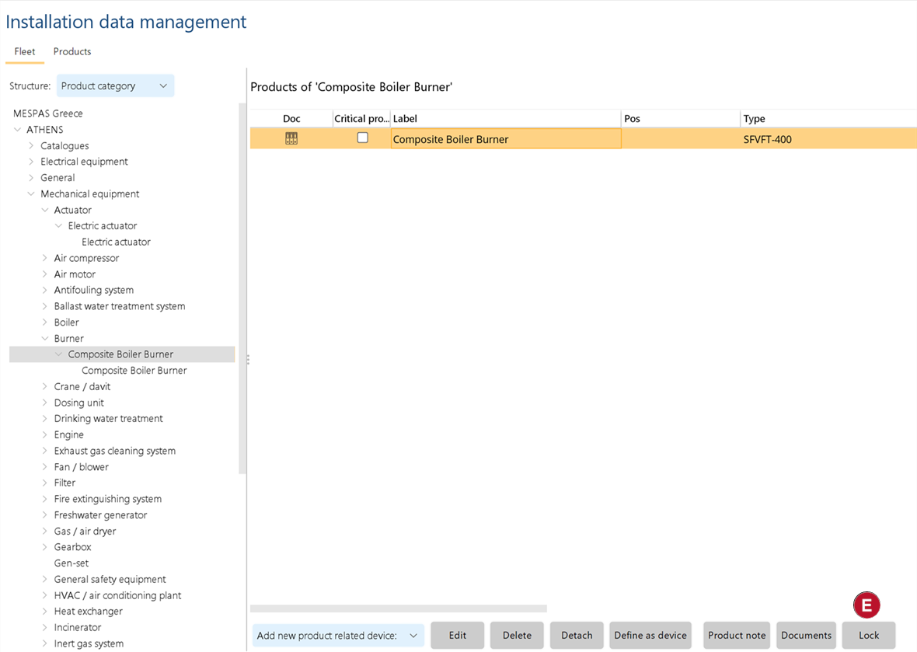Click the Define as device button
The width and height of the screenshot is (917, 652).
point(650,636)
